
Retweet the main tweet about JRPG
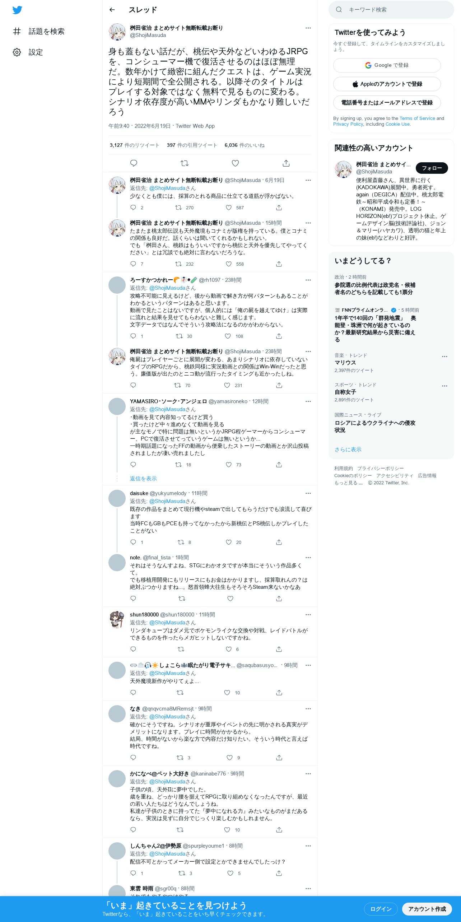184,163
